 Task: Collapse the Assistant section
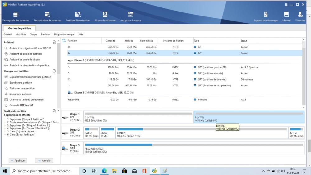54,42
